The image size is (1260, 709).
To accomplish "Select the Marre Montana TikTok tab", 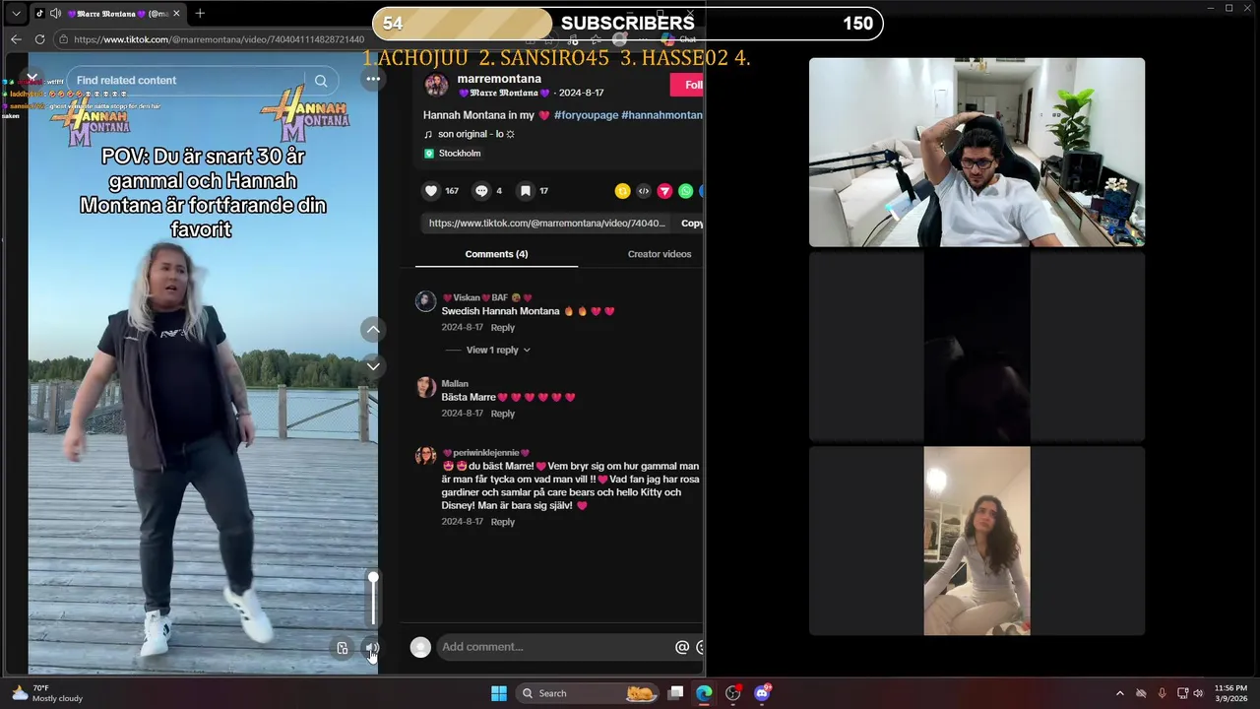I will tap(110, 14).
